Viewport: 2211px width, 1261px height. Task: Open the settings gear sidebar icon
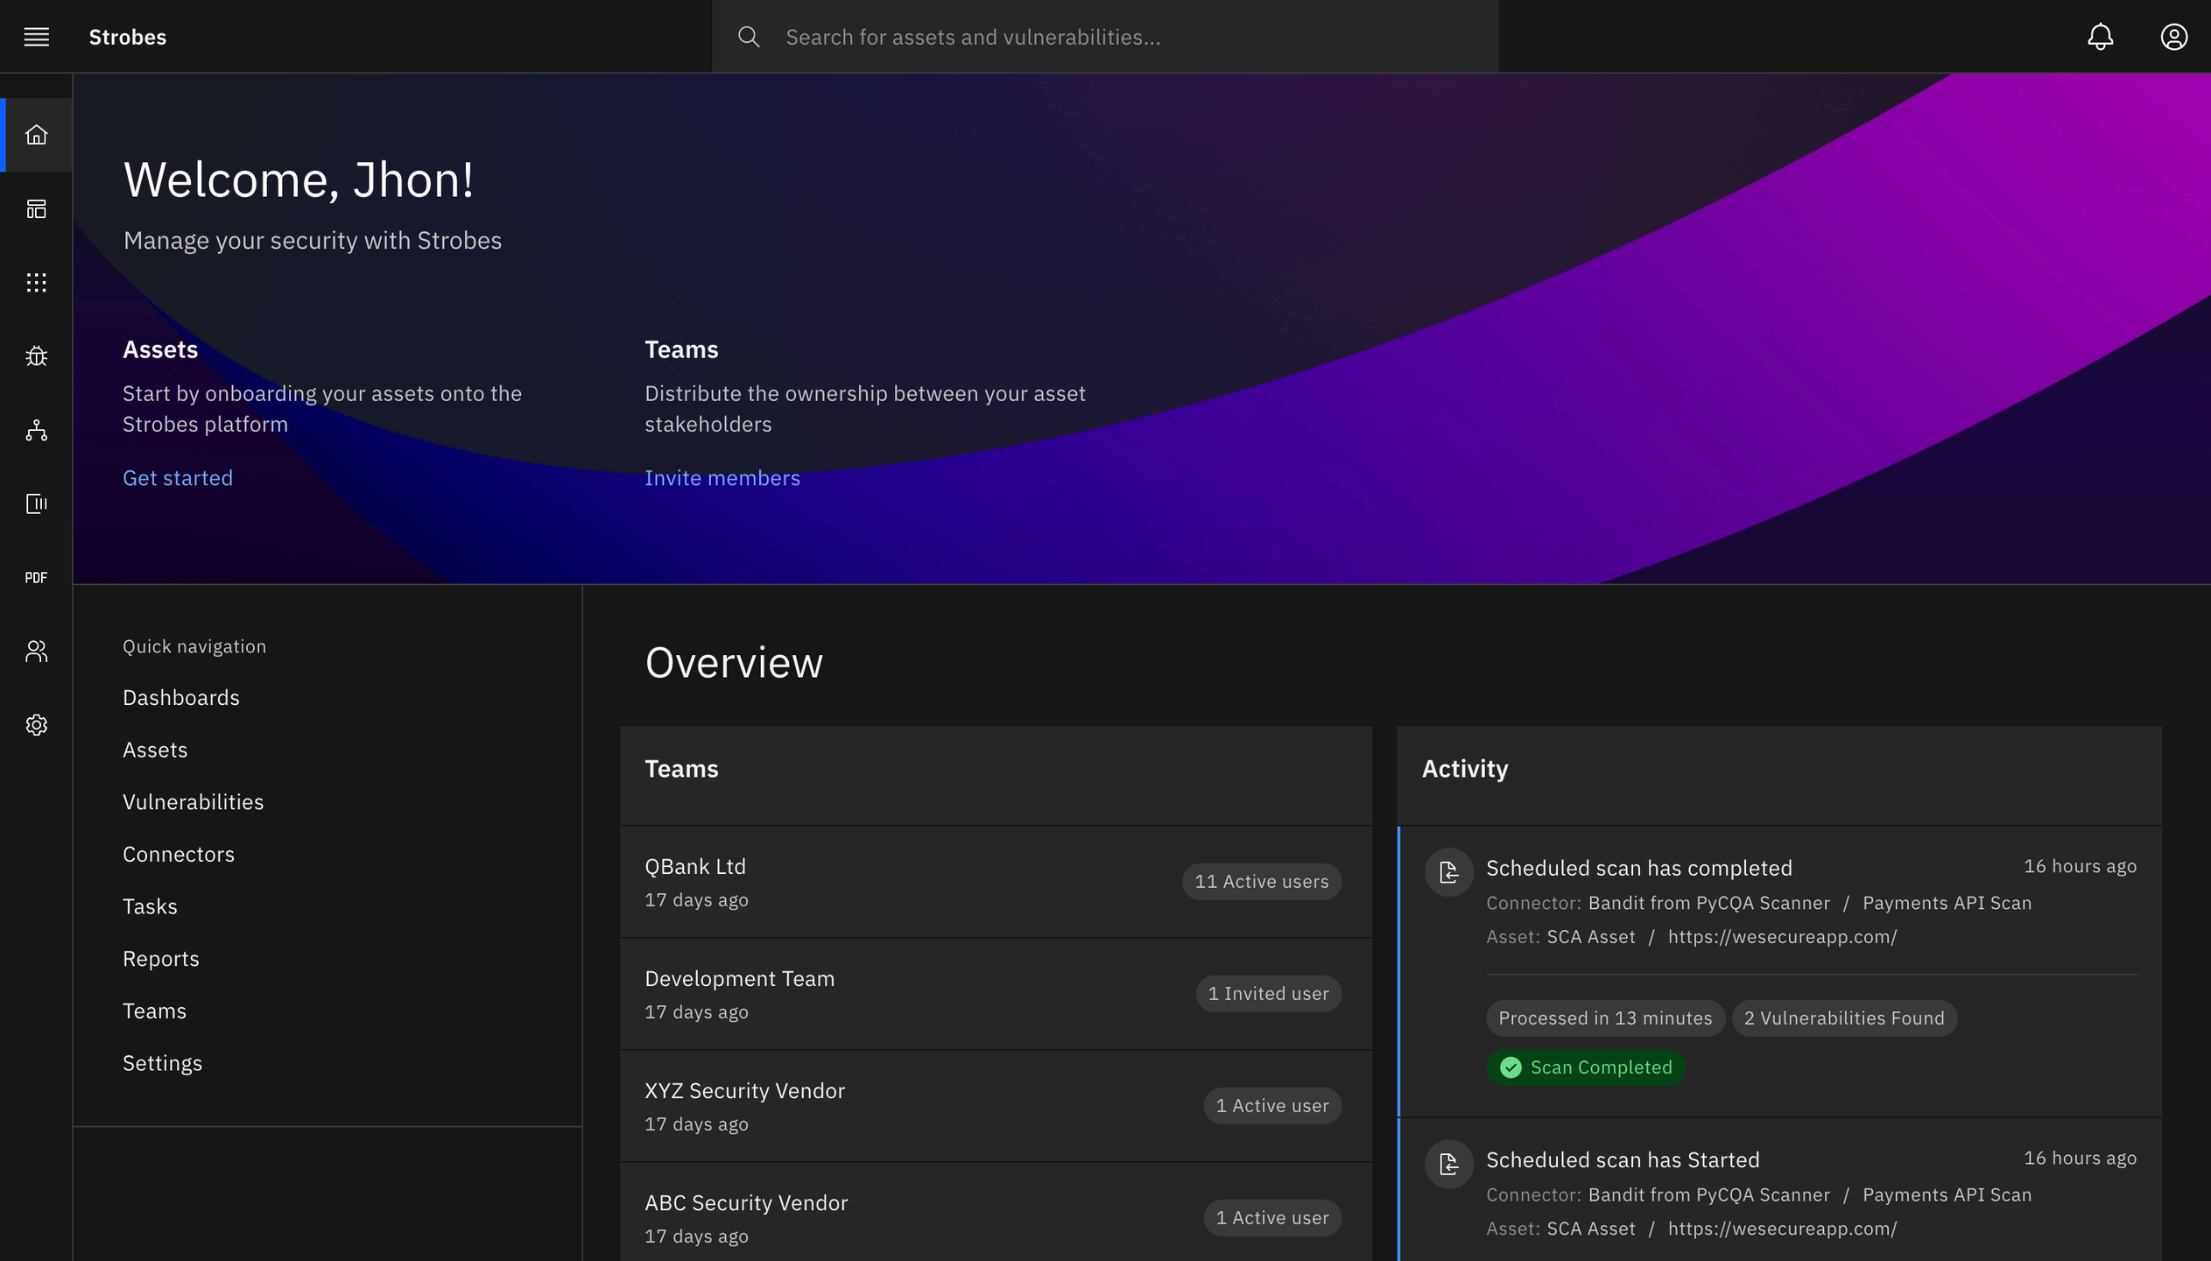pos(36,725)
